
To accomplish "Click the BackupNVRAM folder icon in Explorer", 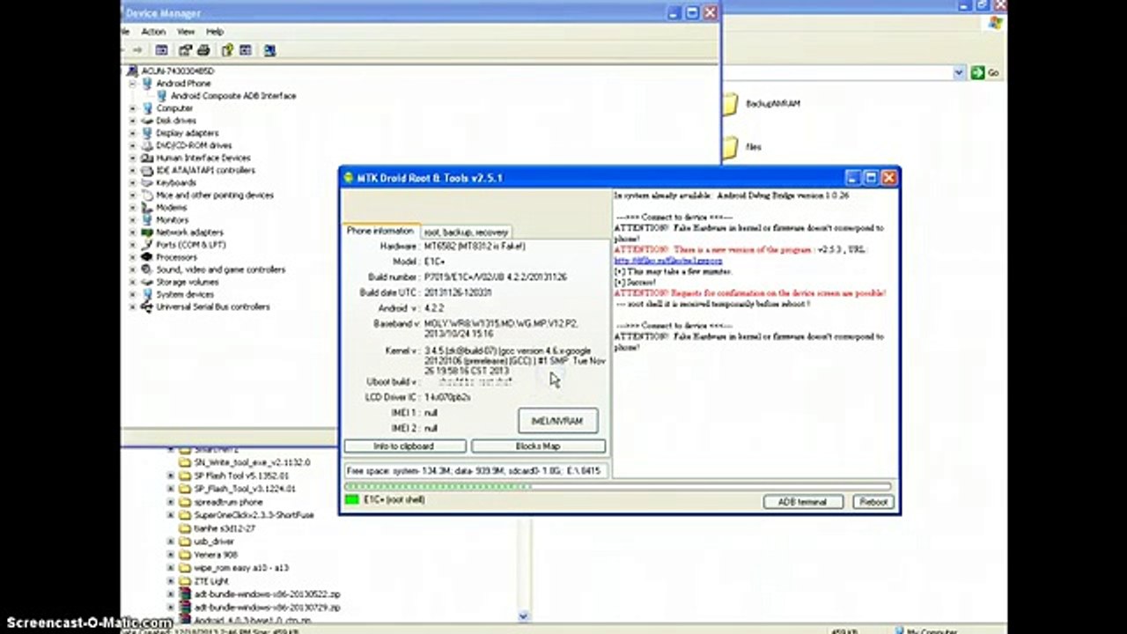I will 730,105.
